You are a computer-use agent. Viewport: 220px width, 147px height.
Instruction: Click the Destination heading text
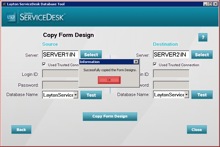165,44
